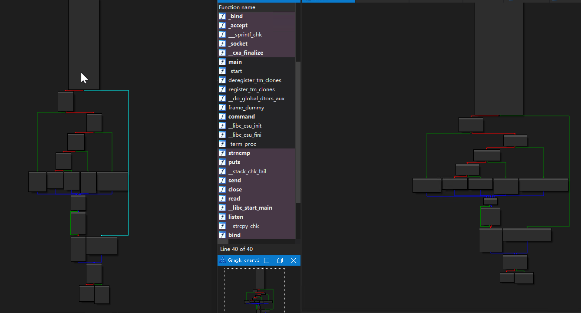
Task: Select "register_tm_clones" in the function list
Action: [256, 89]
